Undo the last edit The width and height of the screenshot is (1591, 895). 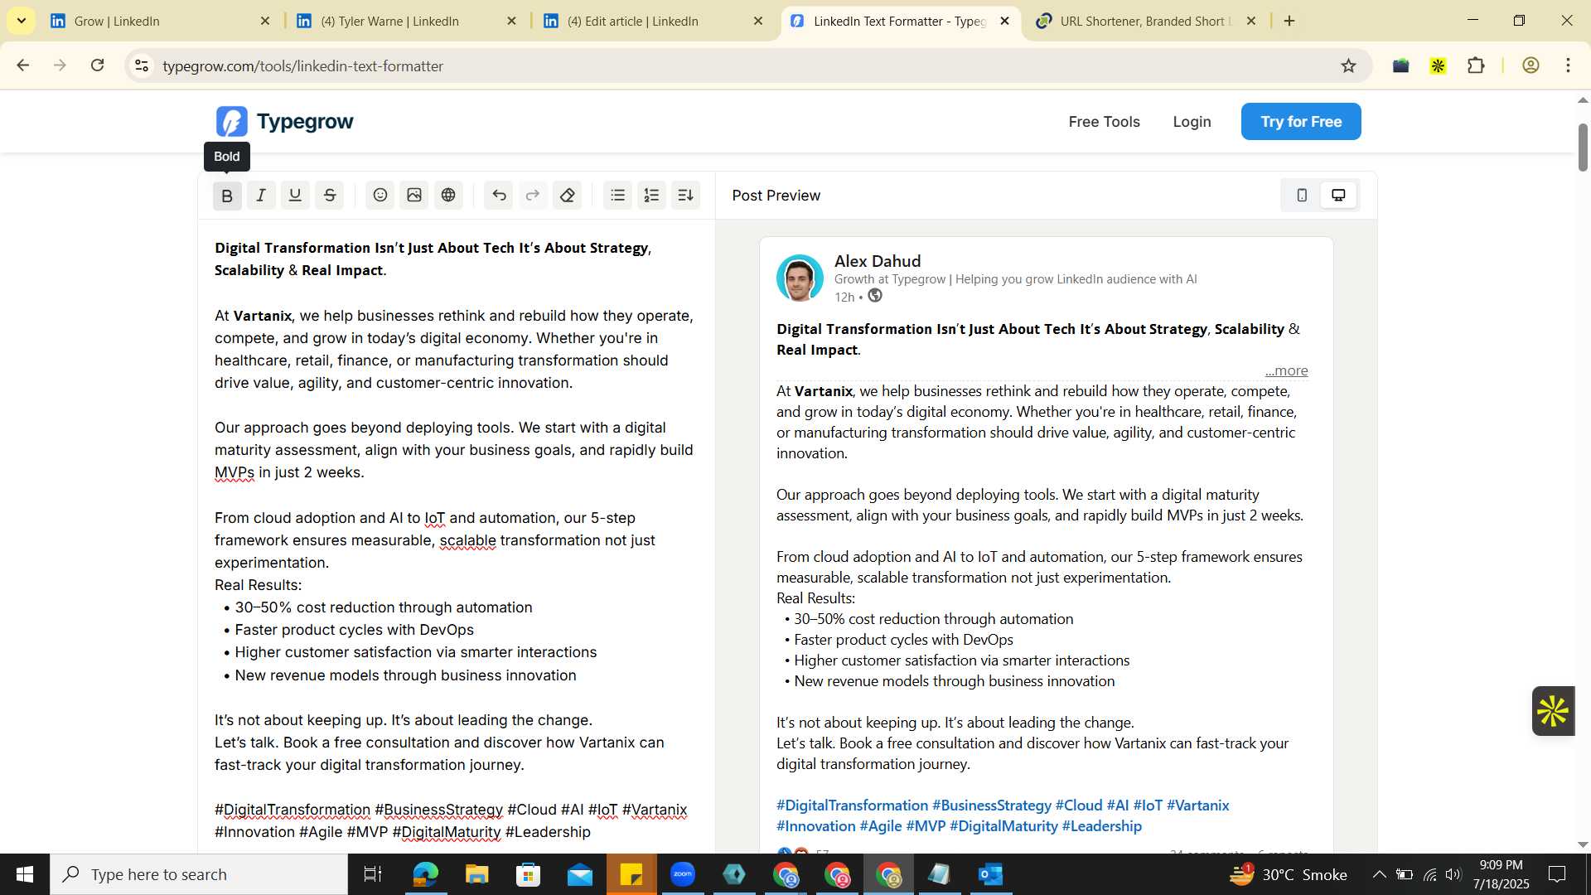pos(499,196)
